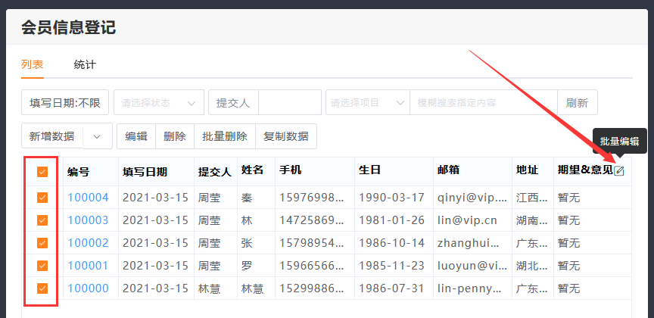The width and height of the screenshot is (654, 318).
Task: Switch to the 统计 tab
Action: pyautogui.click(x=85, y=65)
